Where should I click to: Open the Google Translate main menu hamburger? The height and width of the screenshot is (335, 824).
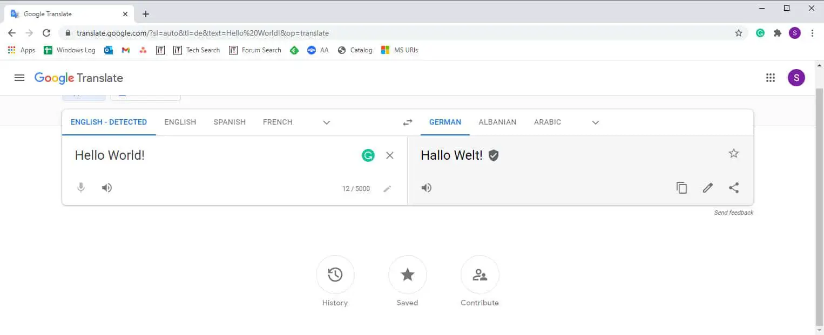pos(19,78)
